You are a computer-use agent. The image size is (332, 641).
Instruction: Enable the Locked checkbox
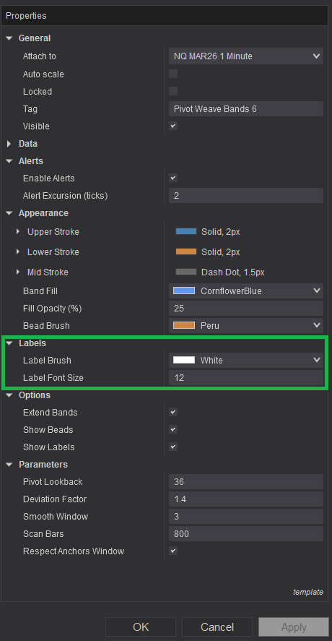pos(173,91)
